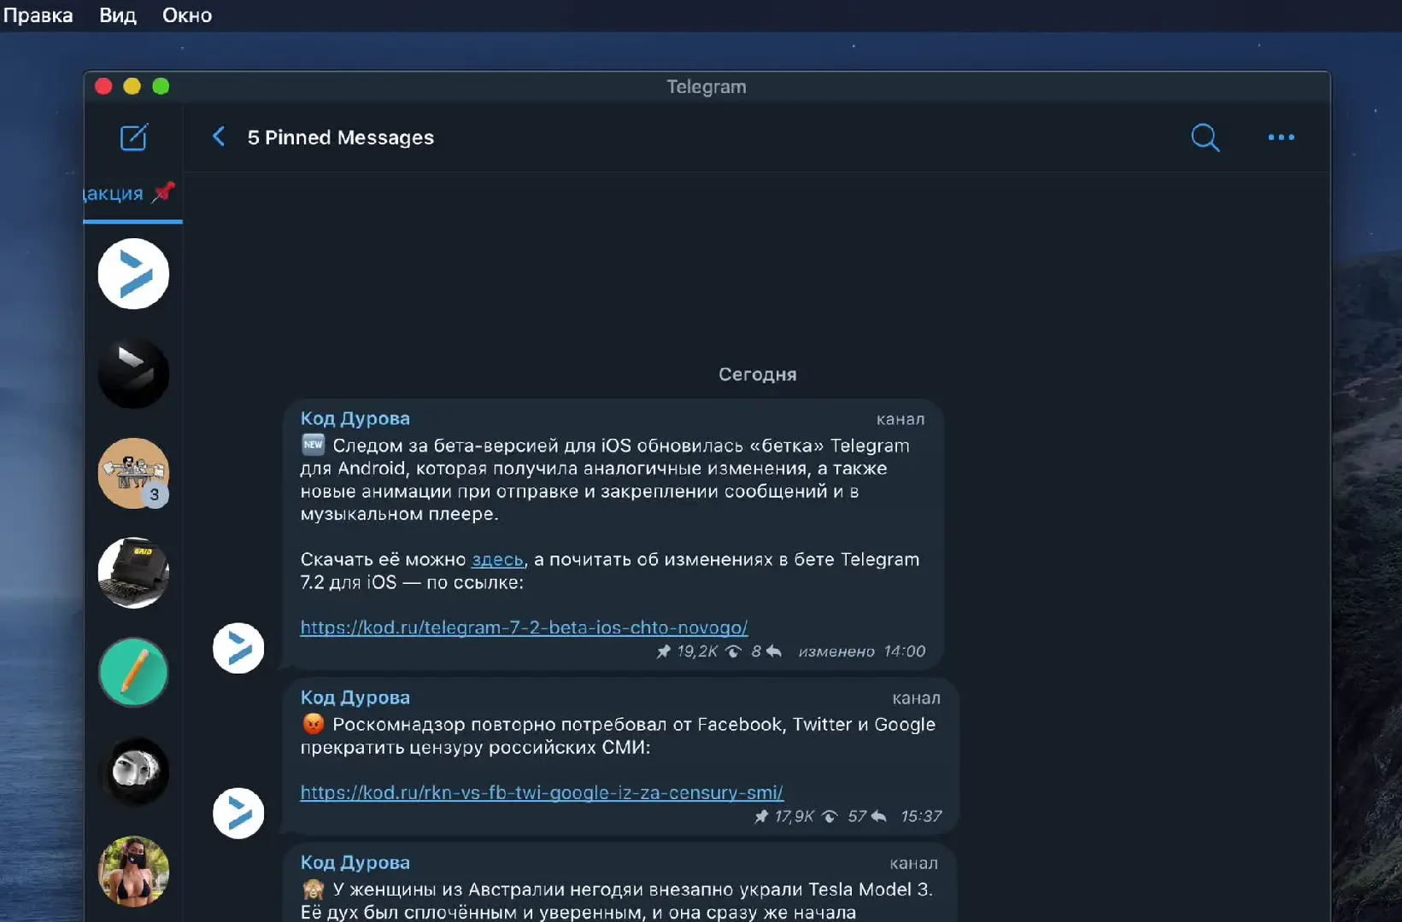Go back using the left chevron arrow
Image resolution: width=1402 pixels, height=922 pixels.
219,137
